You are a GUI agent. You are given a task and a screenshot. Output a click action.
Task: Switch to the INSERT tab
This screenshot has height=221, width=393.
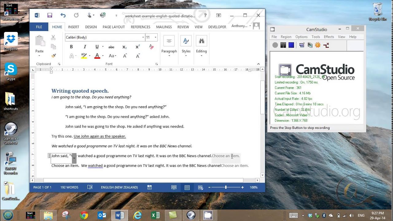click(x=73, y=27)
